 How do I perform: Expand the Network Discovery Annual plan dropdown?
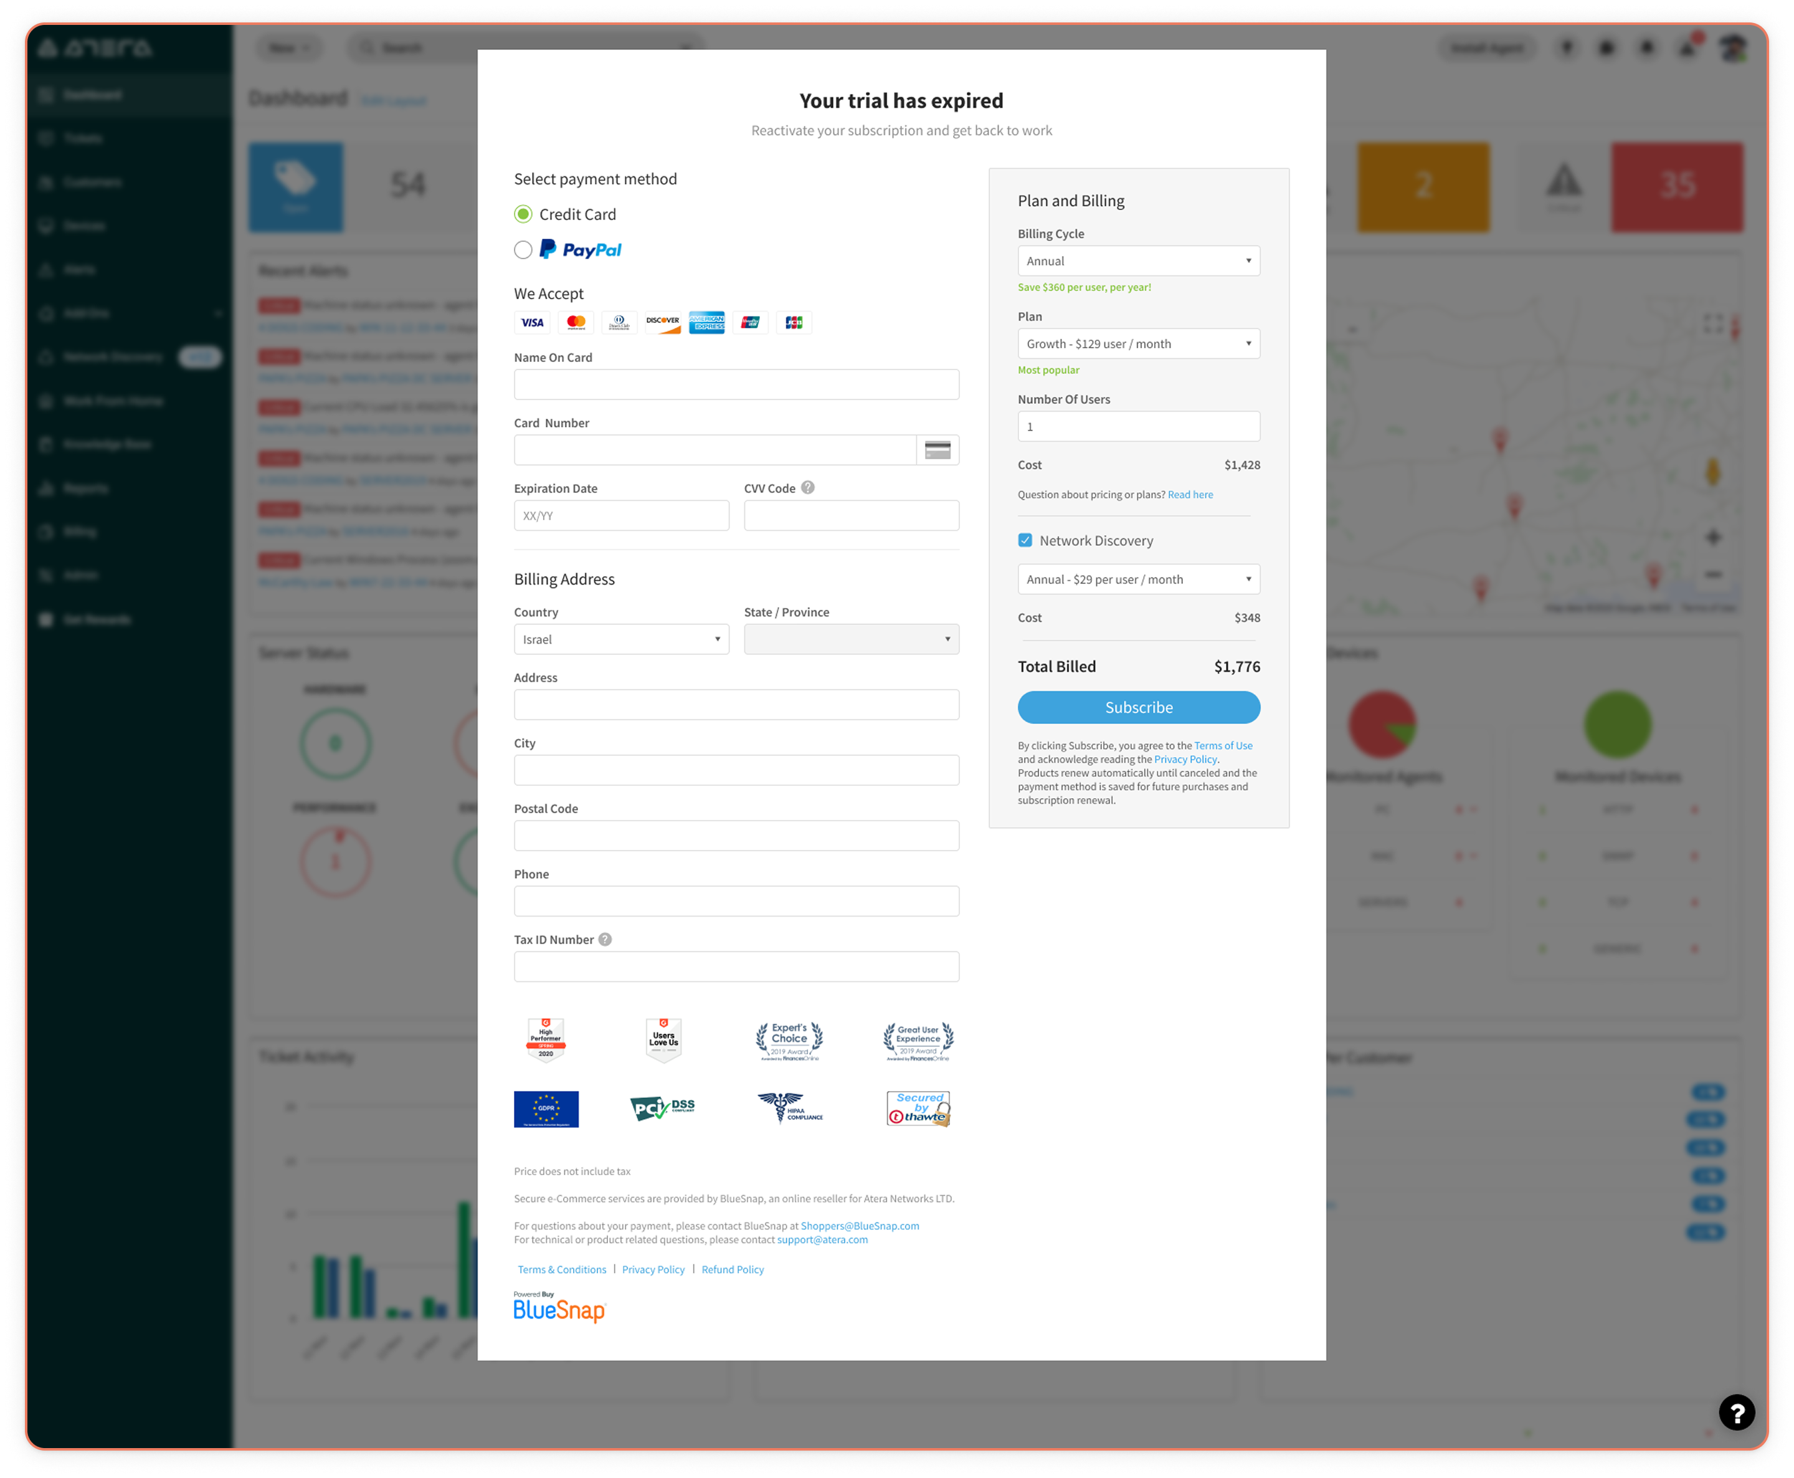[x=1139, y=579]
